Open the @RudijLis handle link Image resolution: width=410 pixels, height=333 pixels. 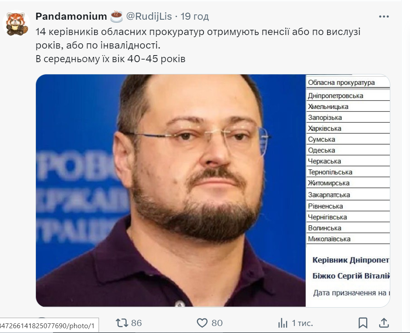click(149, 16)
